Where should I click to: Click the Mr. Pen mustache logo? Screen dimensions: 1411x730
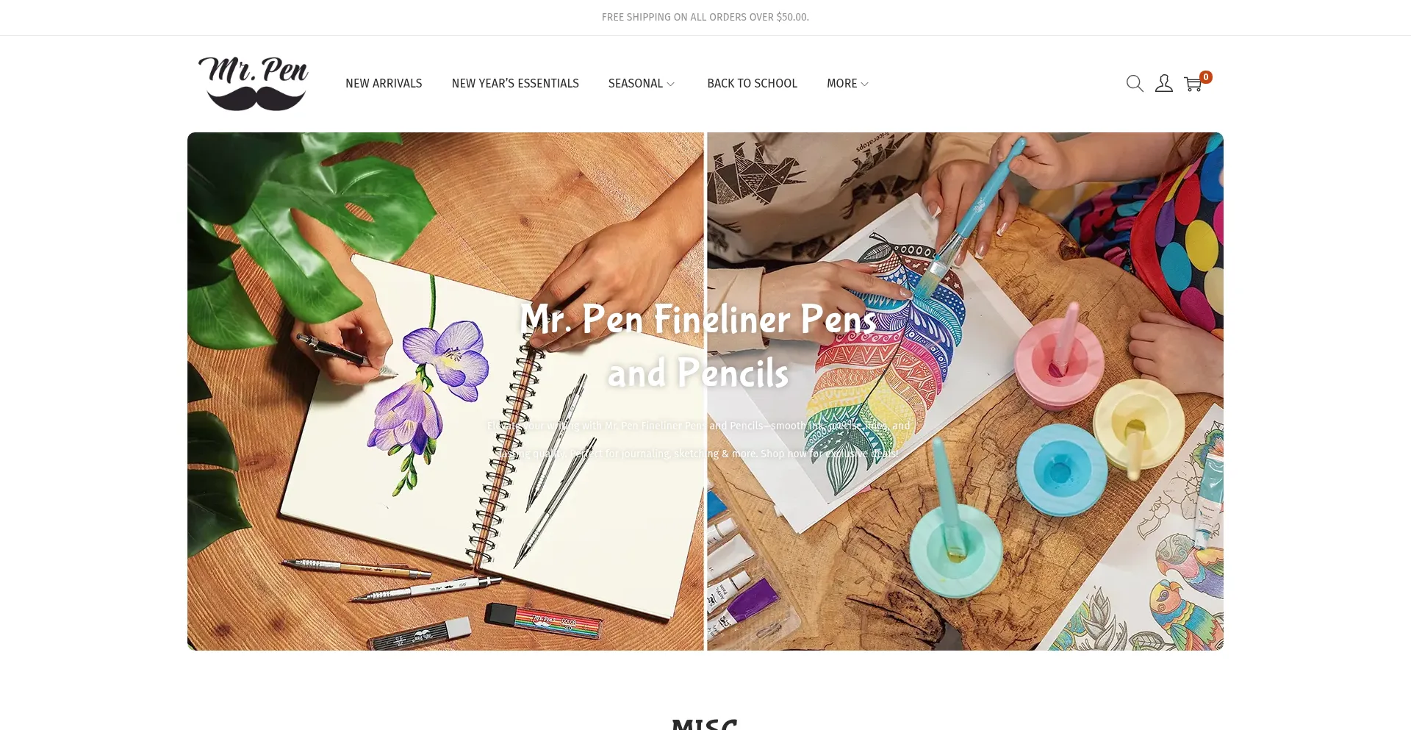coord(254,84)
